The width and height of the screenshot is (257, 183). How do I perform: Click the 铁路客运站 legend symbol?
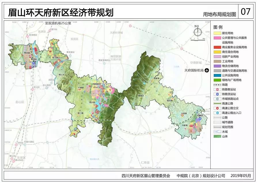pyautogui.click(x=217, y=89)
